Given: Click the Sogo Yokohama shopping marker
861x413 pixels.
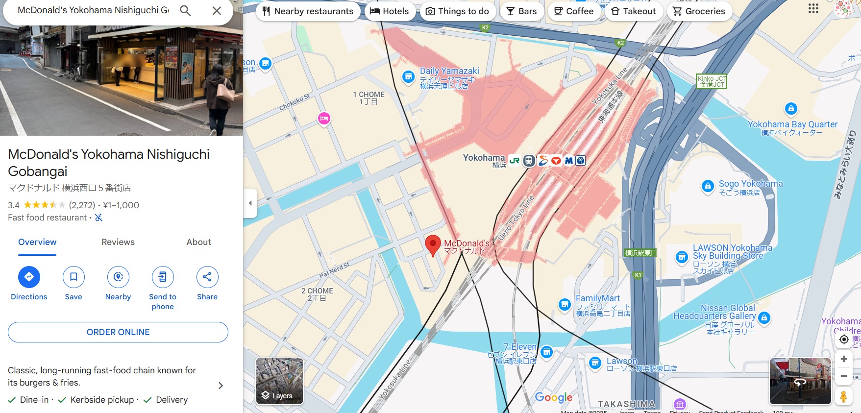Looking at the screenshot, I should (x=708, y=186).
